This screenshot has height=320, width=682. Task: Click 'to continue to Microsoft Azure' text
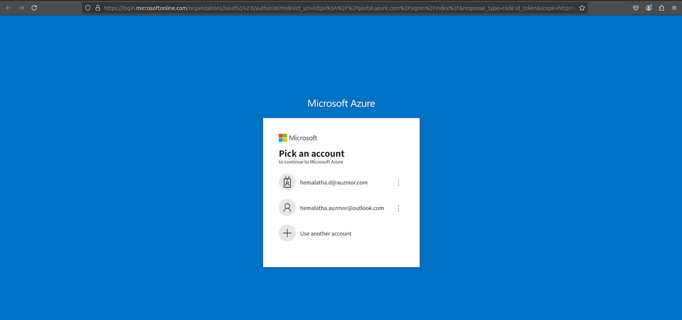pyautogui.click(x=311, y=162)
